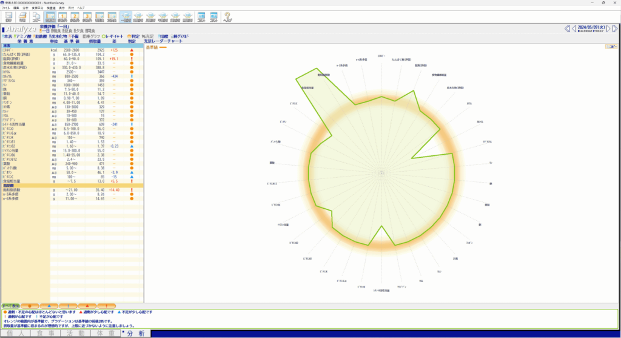Click the 指標 option
This screenshot has height=338, width=621.
[x=163, y=36]
